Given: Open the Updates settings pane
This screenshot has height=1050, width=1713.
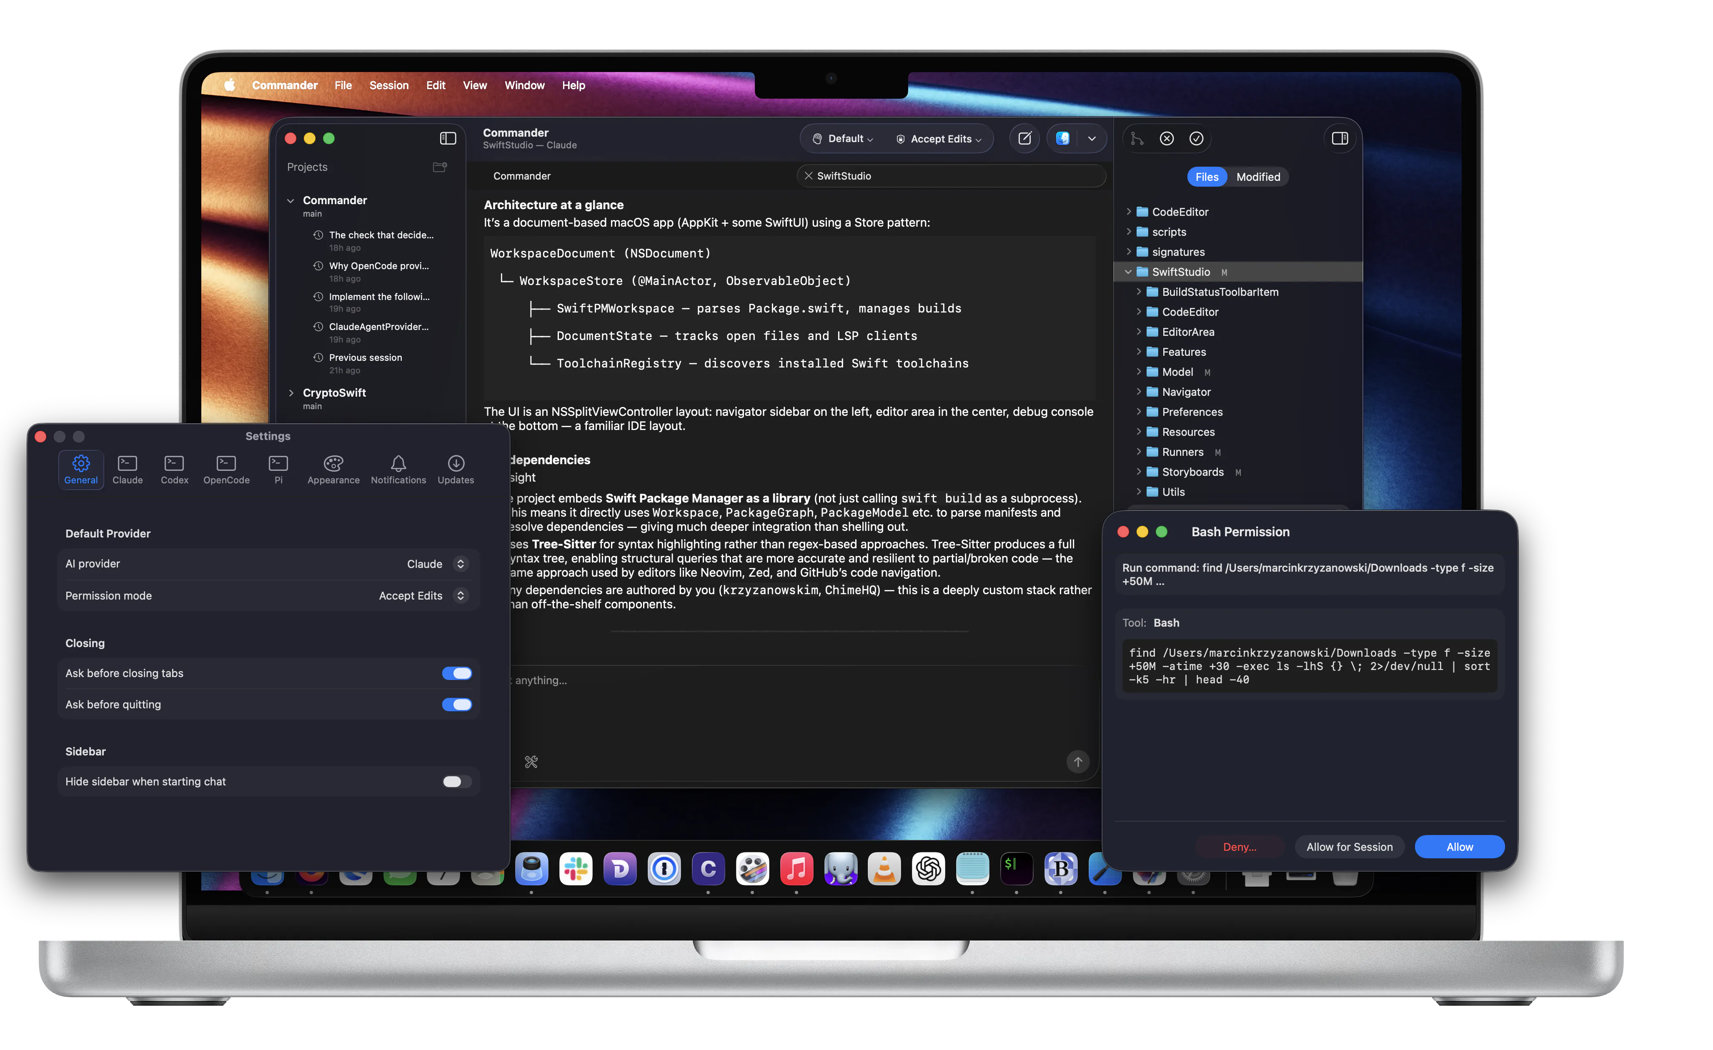Looking at the screenshot, I should tap(456, 469).
